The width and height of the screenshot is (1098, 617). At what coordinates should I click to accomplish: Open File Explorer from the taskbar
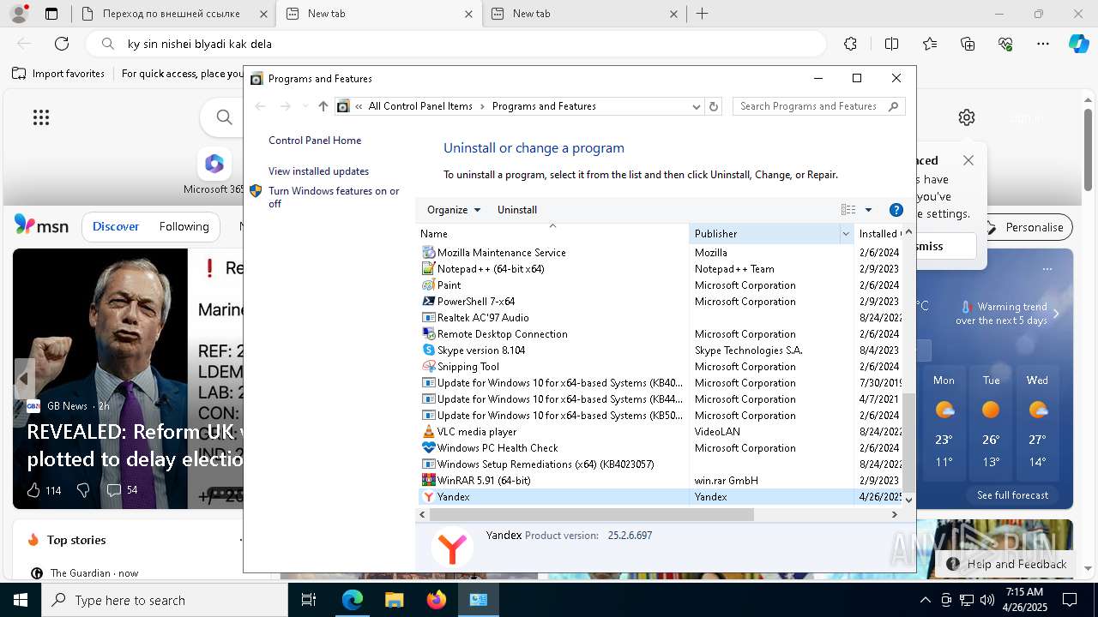(394, 600)
